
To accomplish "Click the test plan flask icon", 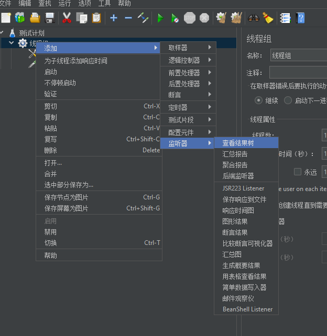I will (13, 33).
